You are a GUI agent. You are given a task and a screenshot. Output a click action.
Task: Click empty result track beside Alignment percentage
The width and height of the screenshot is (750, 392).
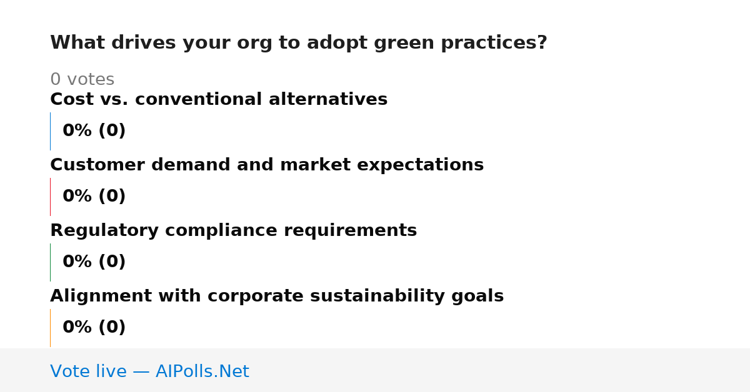click(x=412, y=328)
